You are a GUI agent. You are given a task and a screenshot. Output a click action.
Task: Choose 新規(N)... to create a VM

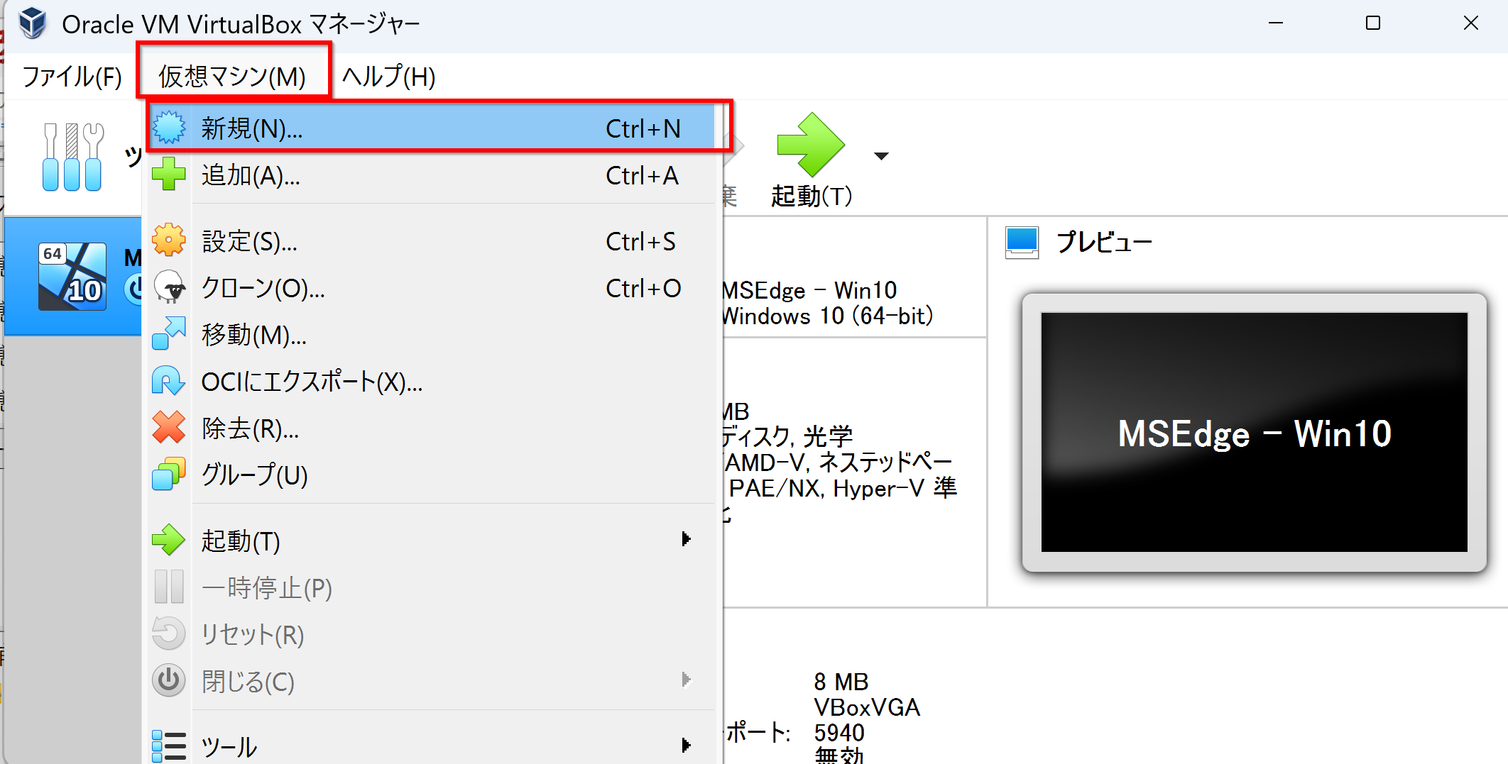(432, 128)
